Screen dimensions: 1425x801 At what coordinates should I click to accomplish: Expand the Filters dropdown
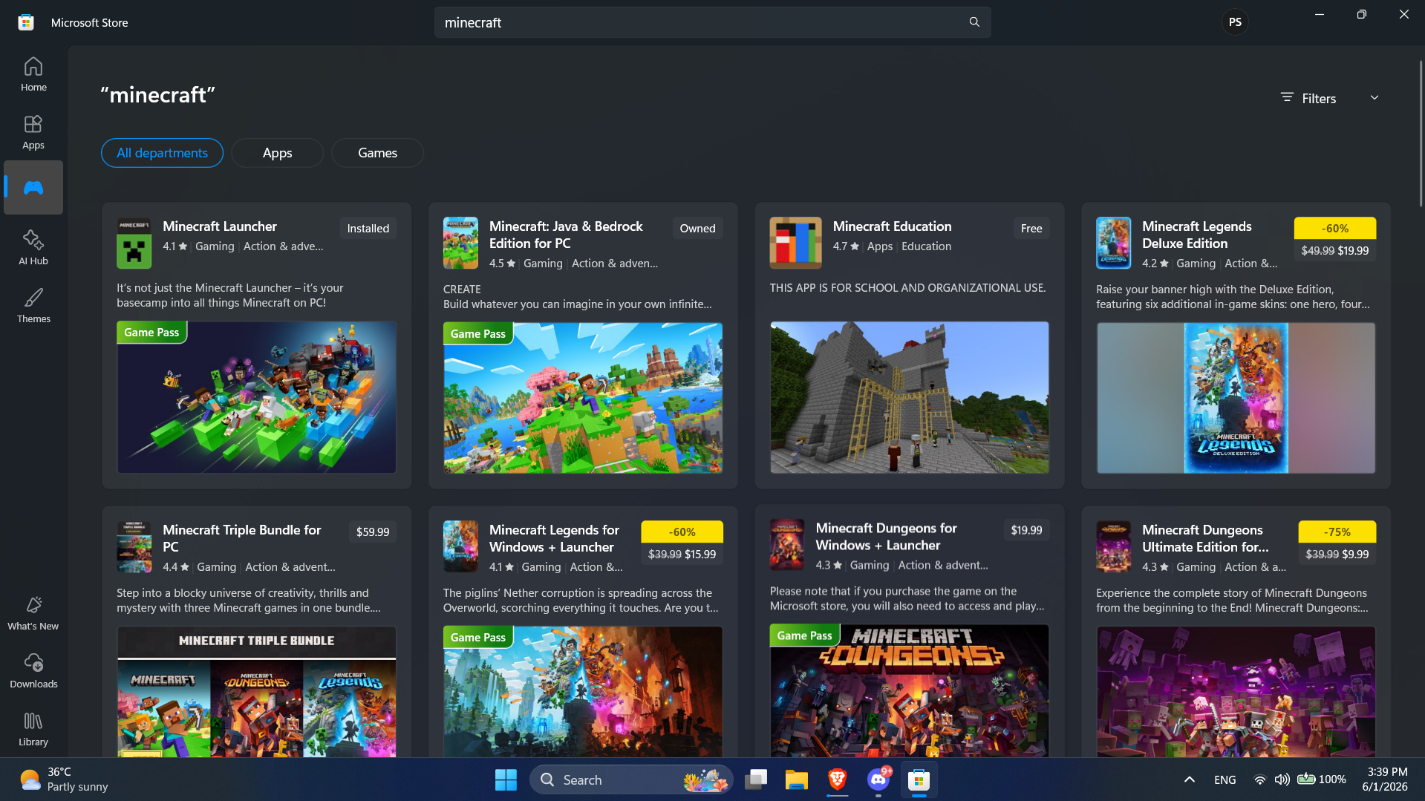point(1330,98)
